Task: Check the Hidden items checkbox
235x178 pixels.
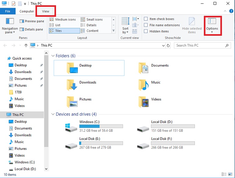Action: [146, 31]
